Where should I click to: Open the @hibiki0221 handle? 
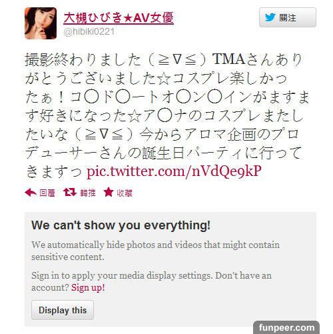click(89, 31)
